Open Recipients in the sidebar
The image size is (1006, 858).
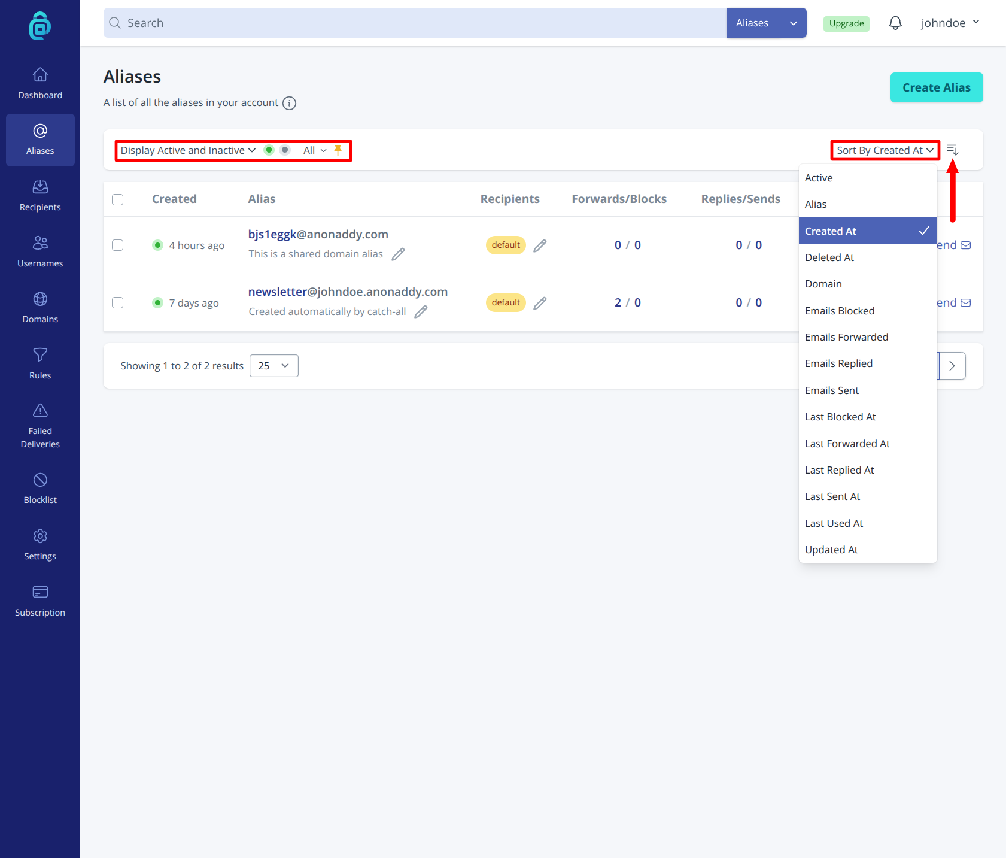pos(40,196)
